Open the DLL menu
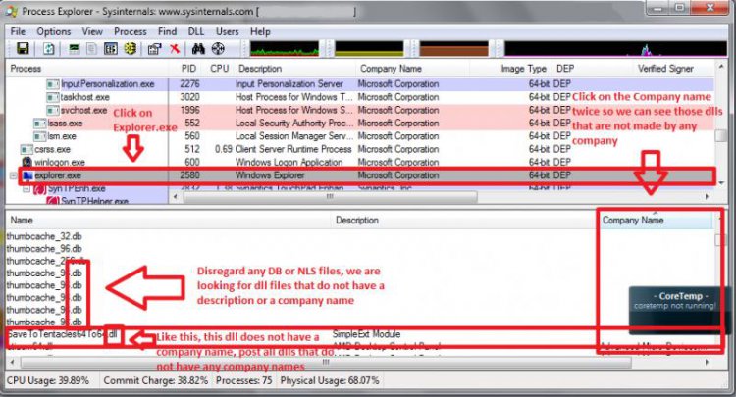736x397 pixels. point(195,31)
